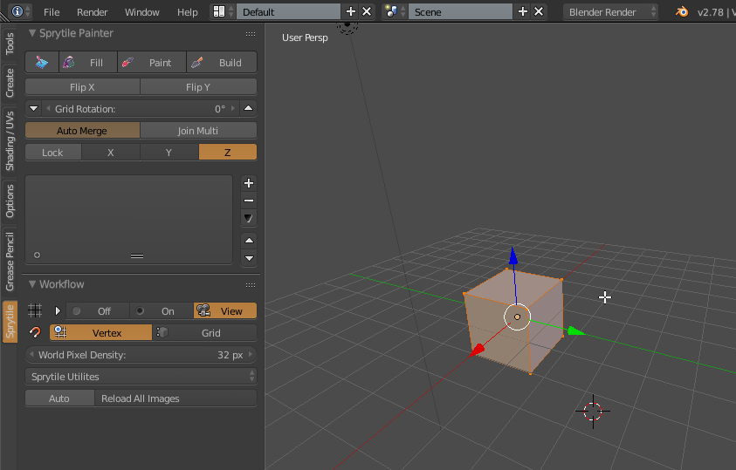Open the Create tab
Image resolution: width=736 pixels, height=470 pixels.
point(10,83)
